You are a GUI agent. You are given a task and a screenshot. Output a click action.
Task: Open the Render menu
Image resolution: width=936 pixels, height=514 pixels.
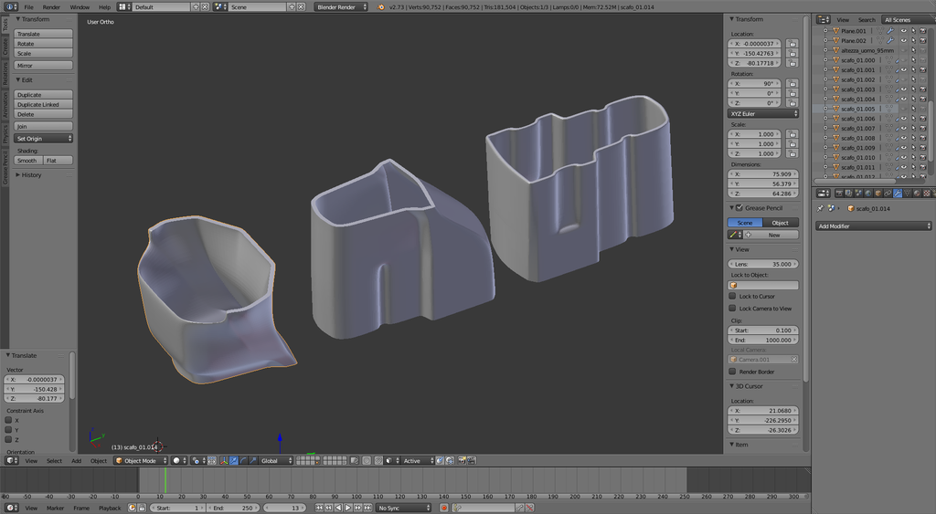point(51,7)
